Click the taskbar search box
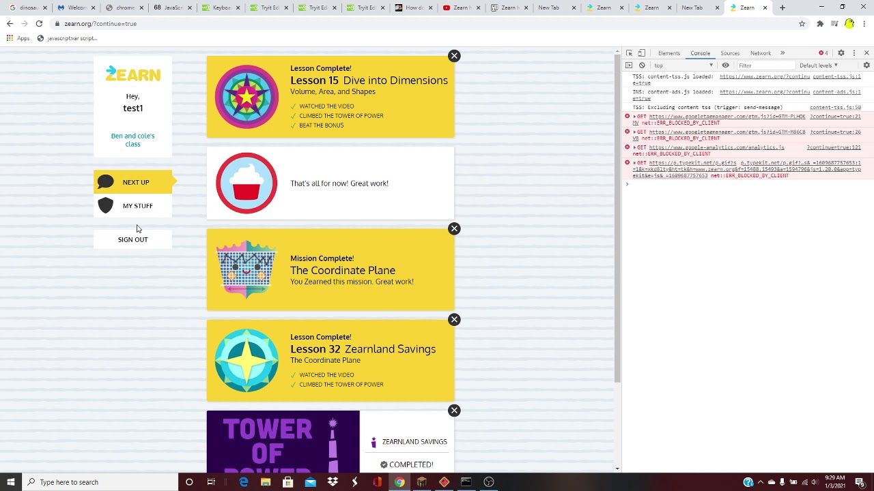 (x=100, y=482)
